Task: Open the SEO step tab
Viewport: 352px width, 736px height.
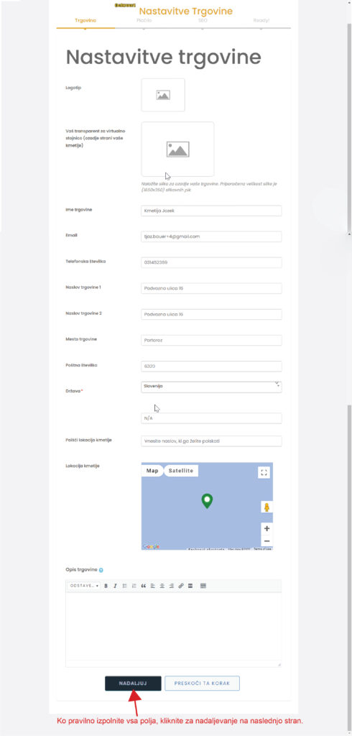Action: click(x=203, y=21)
